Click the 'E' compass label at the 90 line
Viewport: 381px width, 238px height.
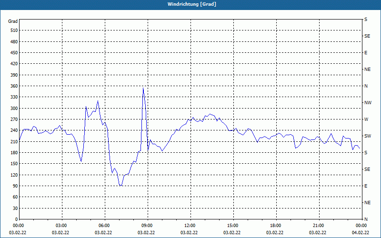coord(366,186)
